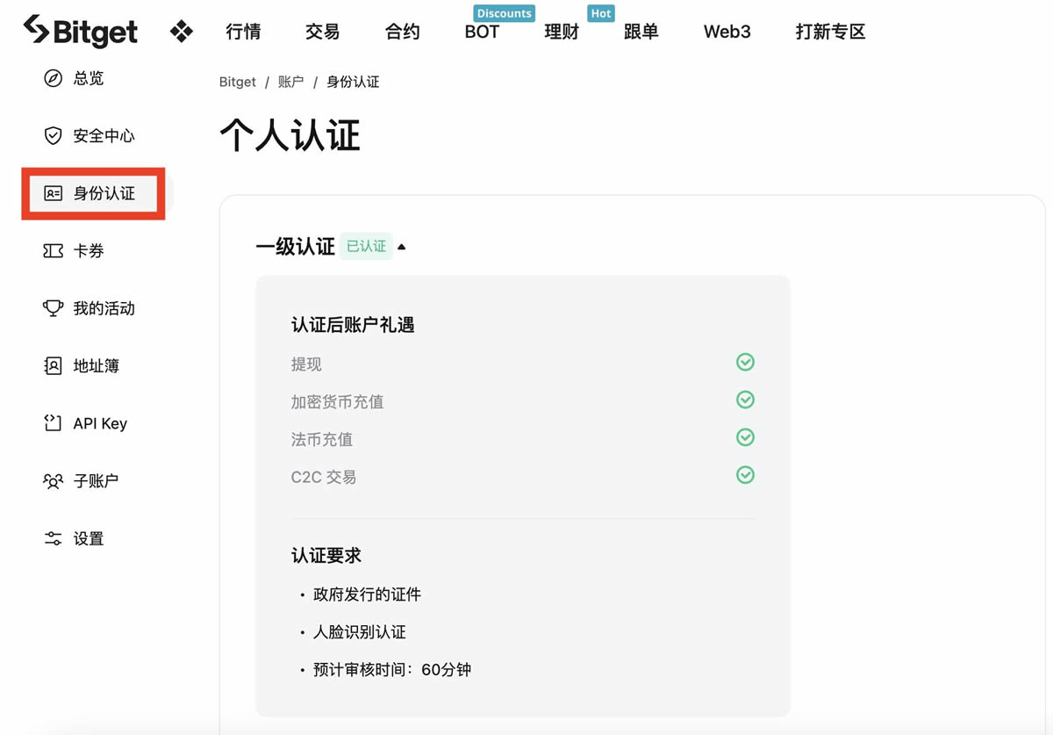Click the 安全中心 shield icon
This screenshot has width=1053, height=735.
click(54, 136)
